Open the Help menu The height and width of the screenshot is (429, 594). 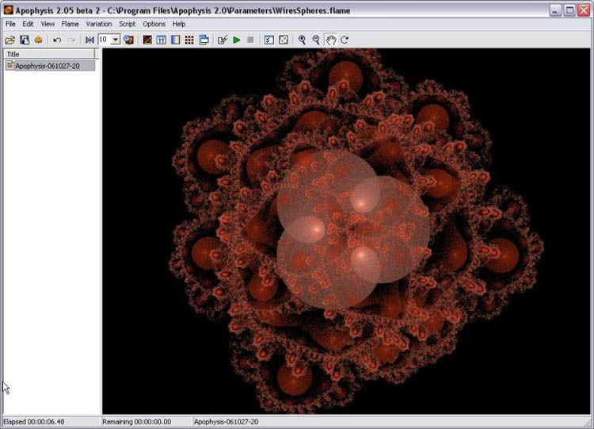tap(179, 24)
